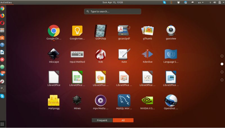Launch guvcview webcam app
225x128 pixels.
[x=171, y=31]
